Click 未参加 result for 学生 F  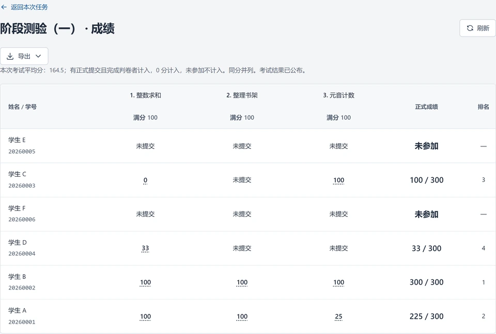pos(426,214)
